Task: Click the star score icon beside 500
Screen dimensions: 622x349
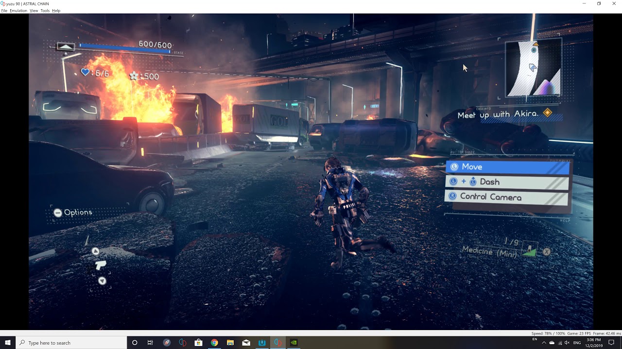Action: [x=134, y=76]
